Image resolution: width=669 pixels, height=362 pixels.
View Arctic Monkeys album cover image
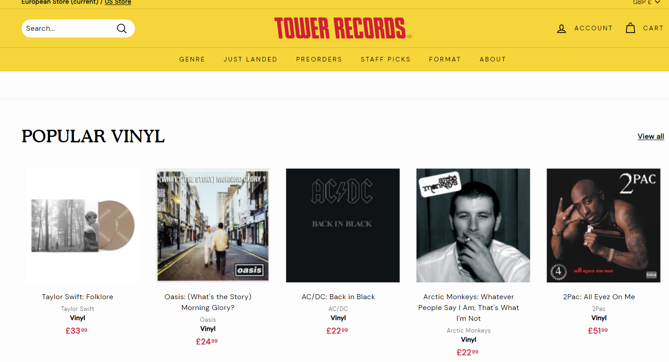(x=473, y=226)
